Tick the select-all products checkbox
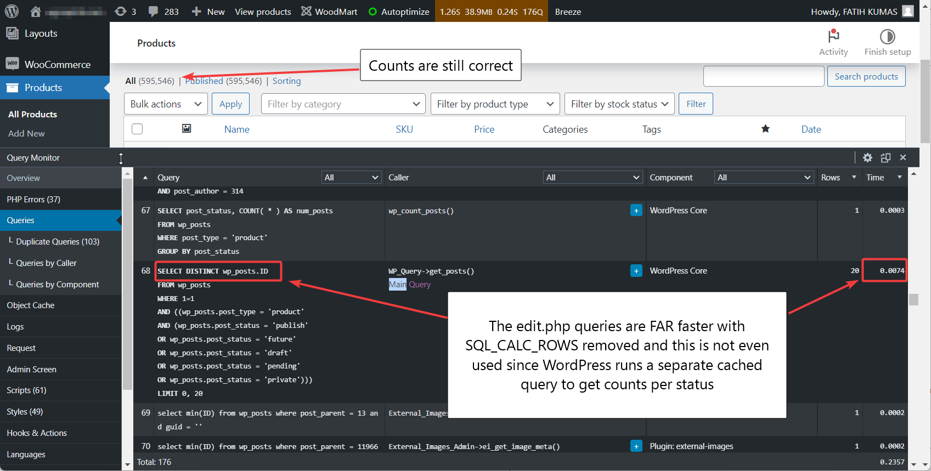The width and height of the screenshot is (931, 471). 137,129
